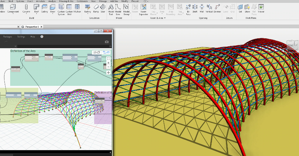Select the Room Separator tool
The width and height of the screenshot is (299, 156).
pyautogui.click(x=143, y=10)
